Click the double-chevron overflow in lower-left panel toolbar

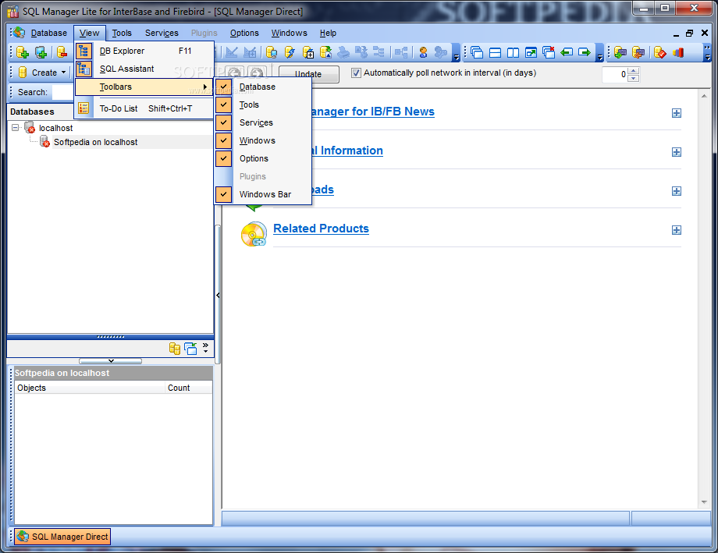tap(205, 347)
